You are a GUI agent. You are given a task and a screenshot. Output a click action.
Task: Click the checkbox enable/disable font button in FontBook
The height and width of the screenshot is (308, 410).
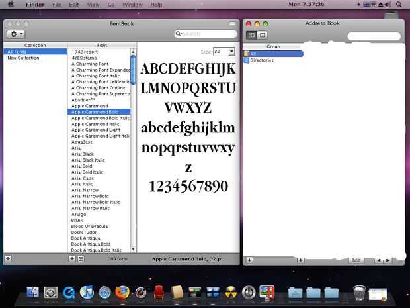tap(81, 259)
